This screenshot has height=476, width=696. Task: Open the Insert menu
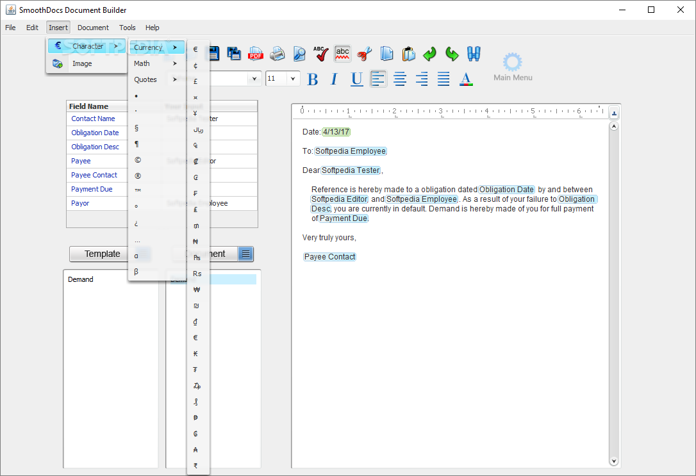[x=58, y=28]
